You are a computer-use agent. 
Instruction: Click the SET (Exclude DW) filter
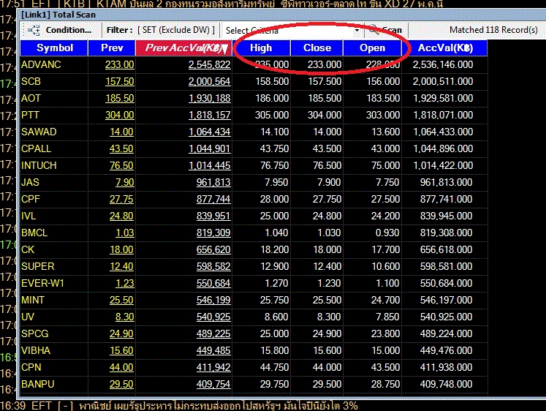pos(176,30)
